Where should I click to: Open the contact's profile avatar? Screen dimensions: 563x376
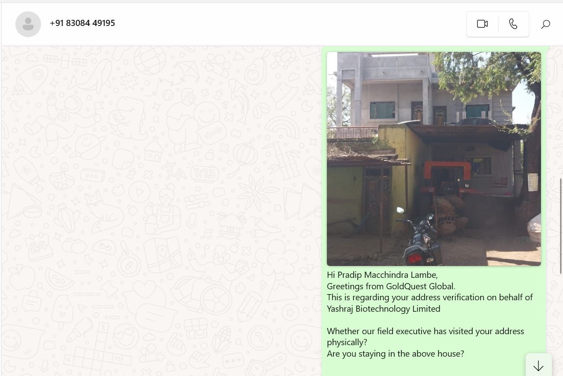coord(28,24)
